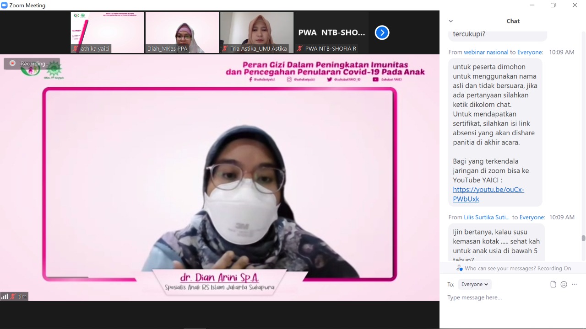Click the red recording indicator dot
Image resolution: width=586 pixels, height=329 pixels.
coord(12,64)
